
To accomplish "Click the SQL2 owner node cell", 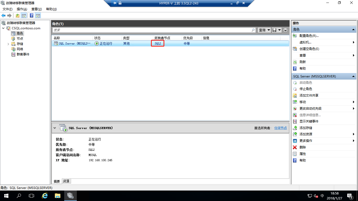I will [158, 43].
